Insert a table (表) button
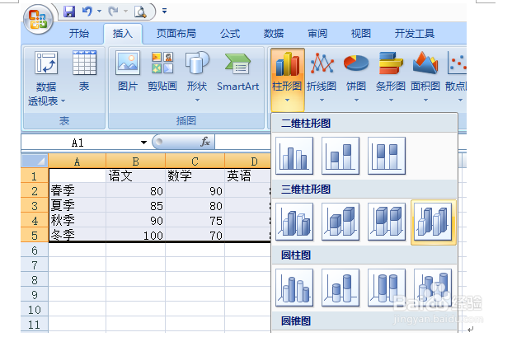512x337 pixels. (x=84, y=72)
